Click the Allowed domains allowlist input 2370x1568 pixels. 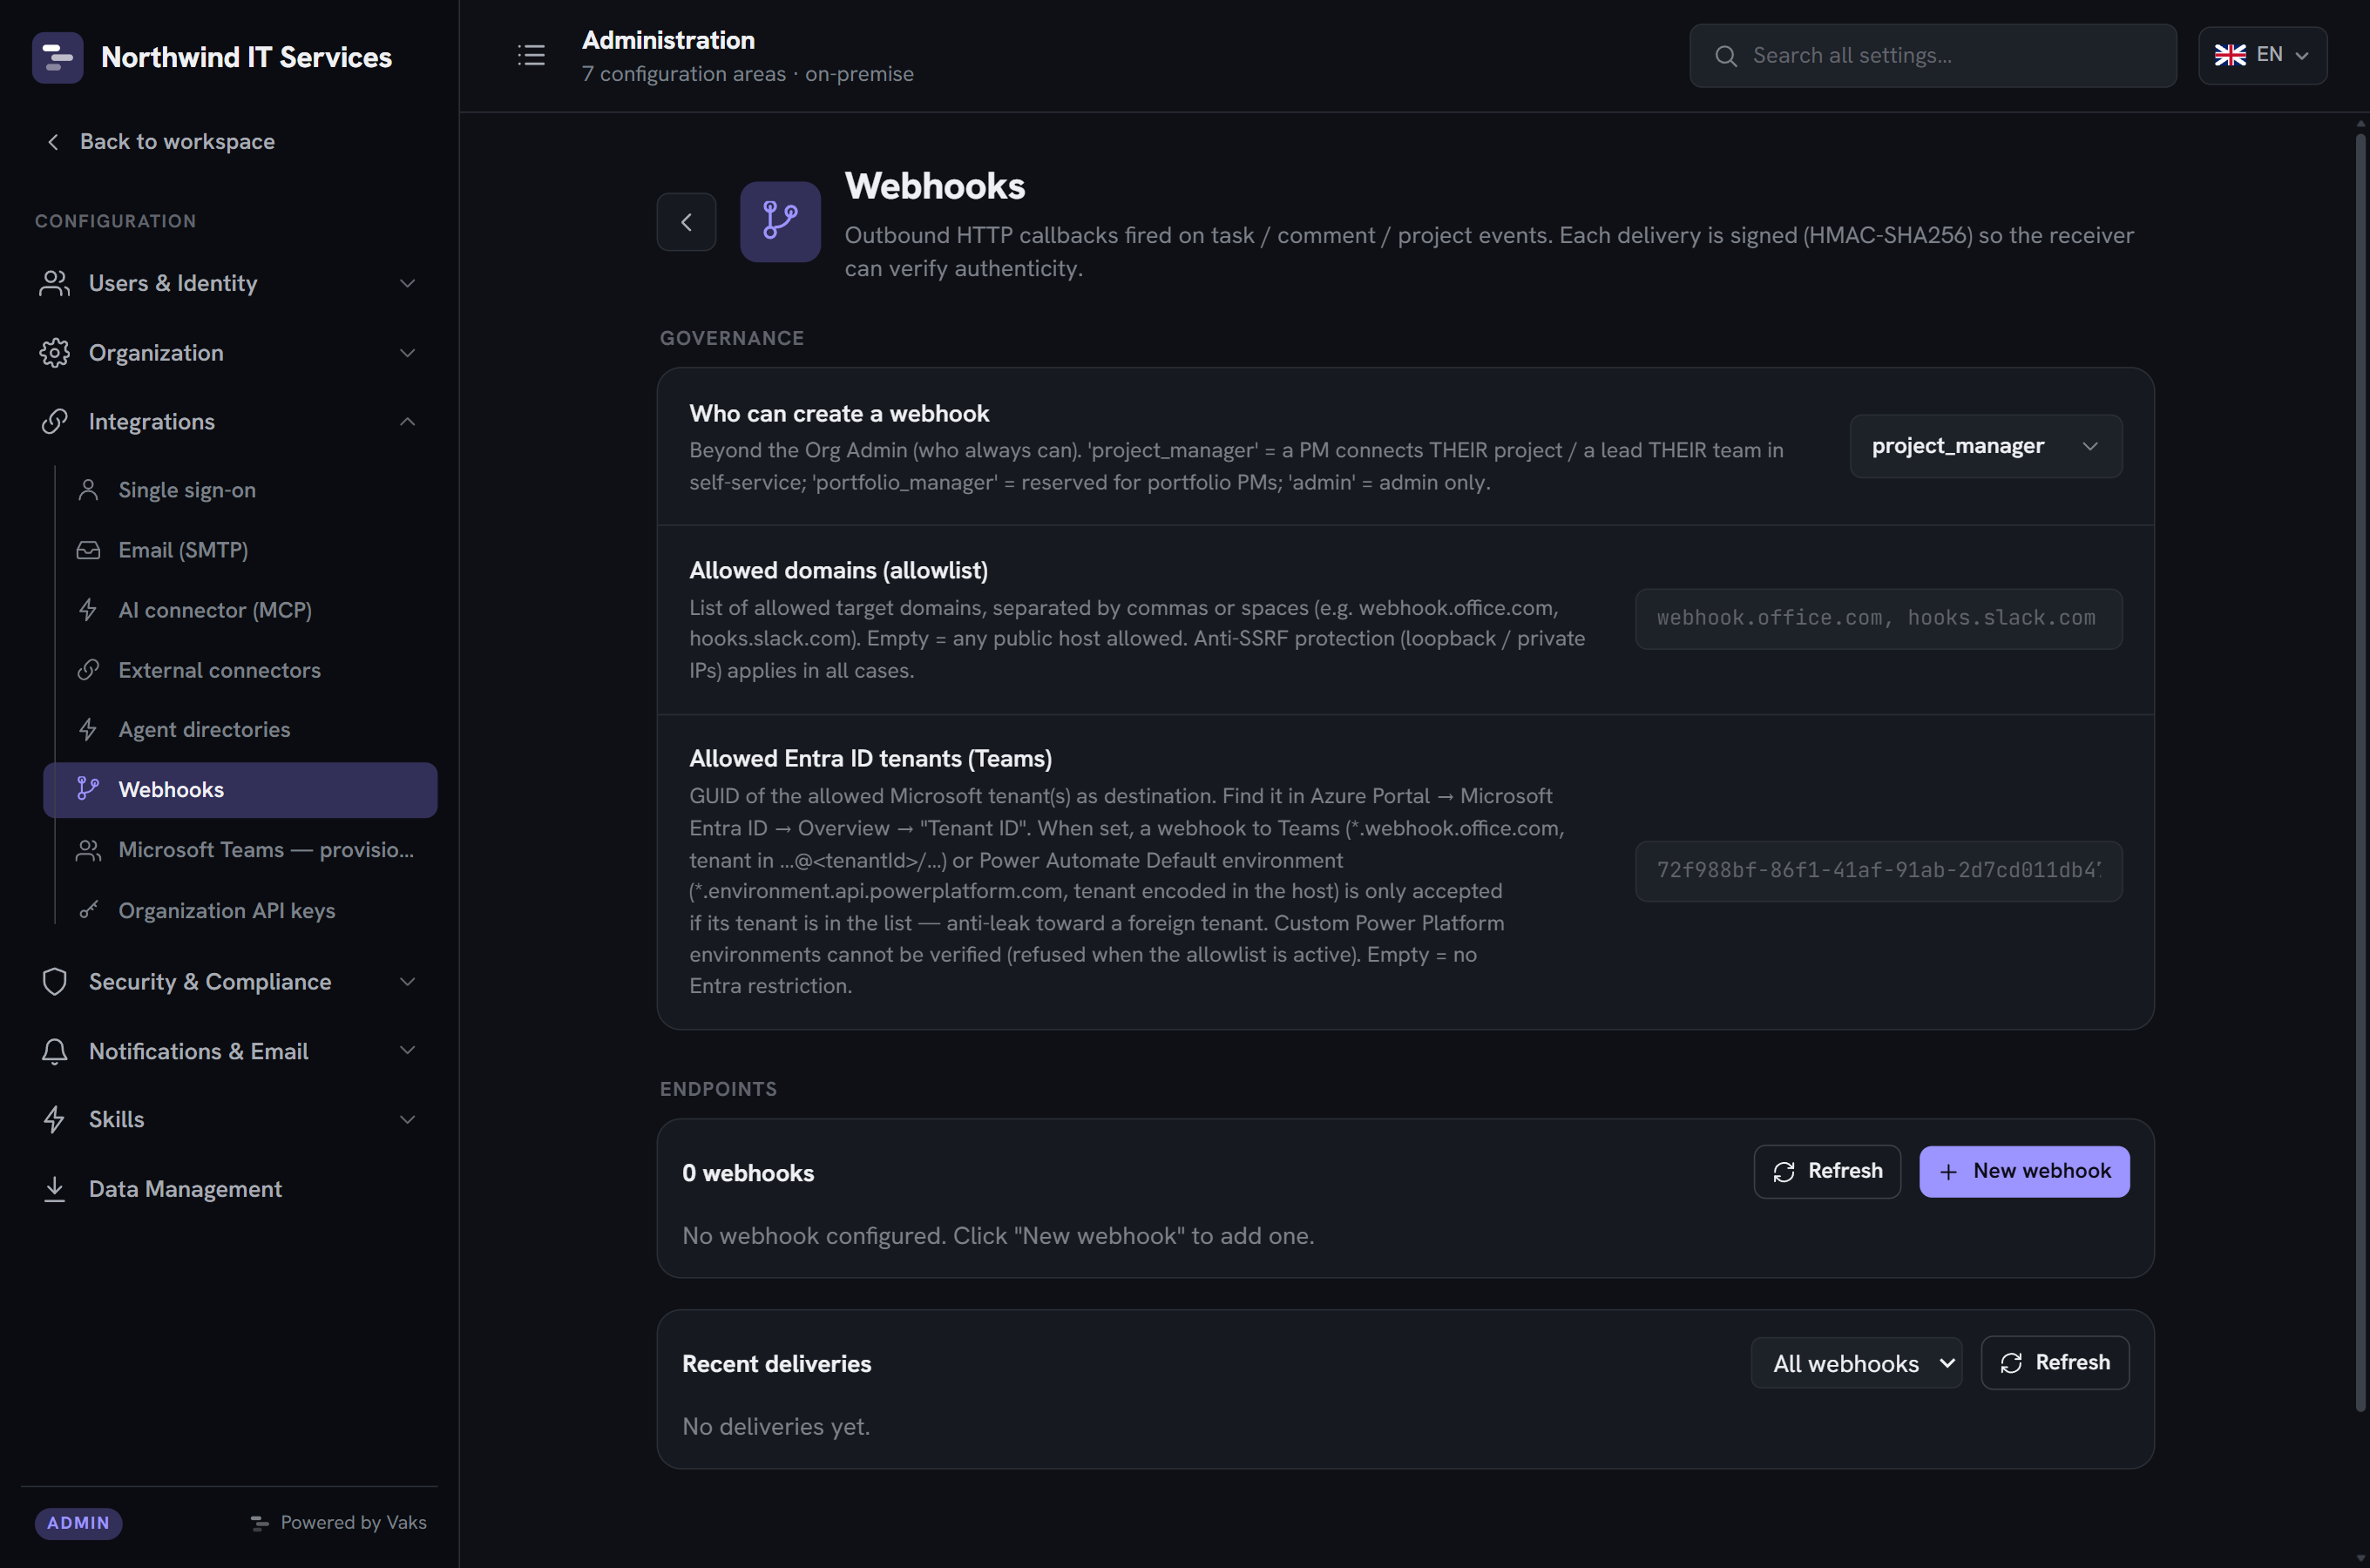point(1878,619)
